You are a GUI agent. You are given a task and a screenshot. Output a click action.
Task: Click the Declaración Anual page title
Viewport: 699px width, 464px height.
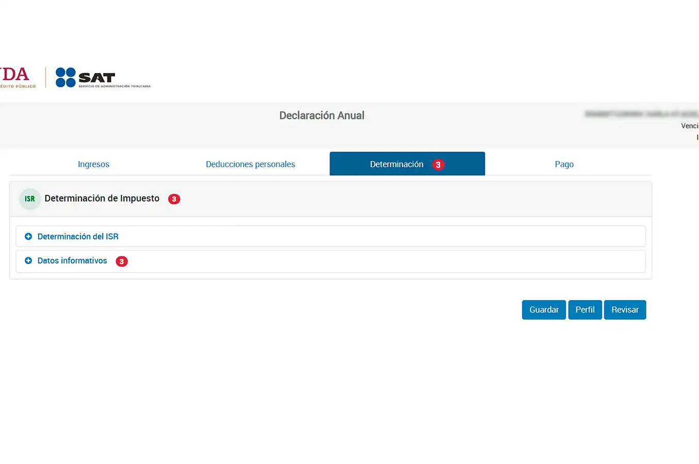(322, 115)
